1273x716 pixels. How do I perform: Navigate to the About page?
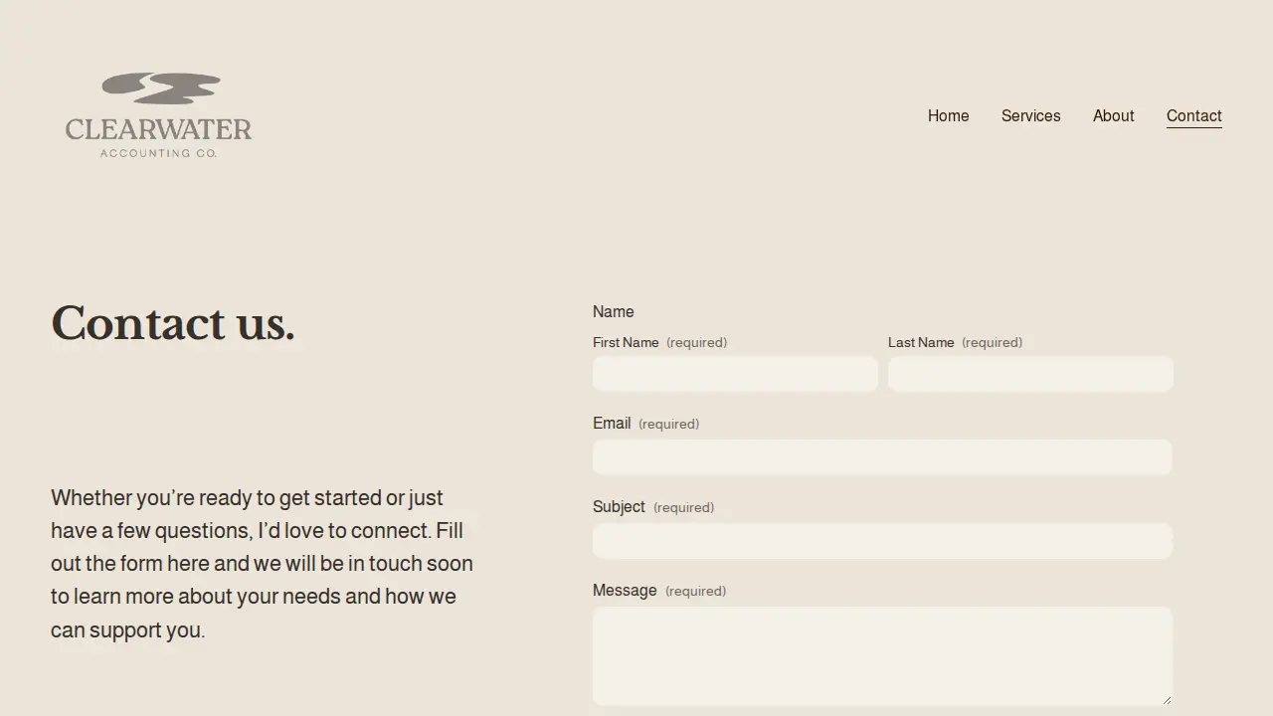click(1113, 116)
